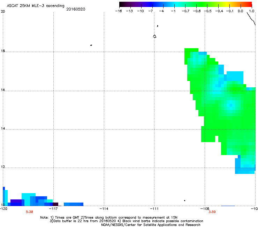Screen dimensions: 258x227
Task: Click the title "ASCAT 25KM MLE-3 ascending"
Action: pyautogui.click(x=36, y=6)
